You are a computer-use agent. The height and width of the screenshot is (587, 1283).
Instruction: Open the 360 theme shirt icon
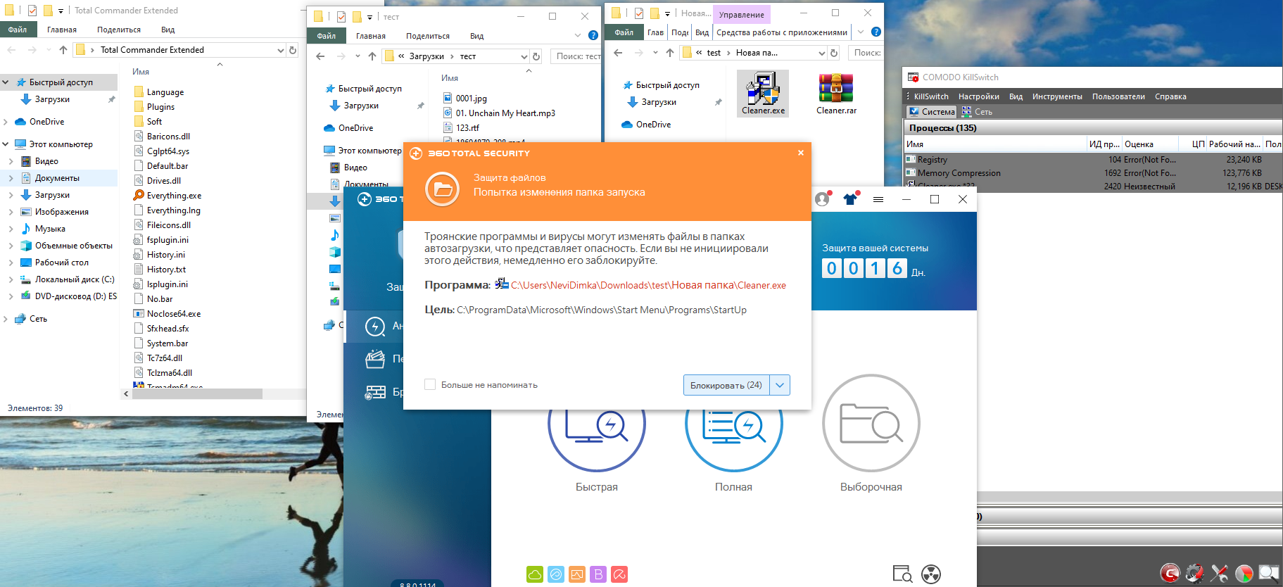pyautogui.click(x=851, y=199)
